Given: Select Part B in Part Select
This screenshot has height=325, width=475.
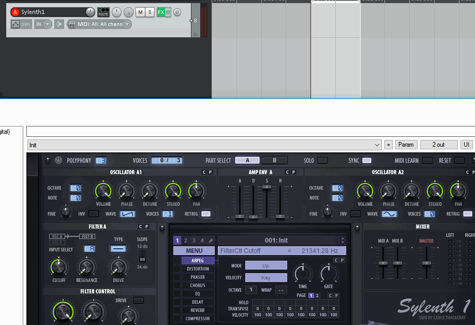Looking at the screenshot, I should point(274,160).
